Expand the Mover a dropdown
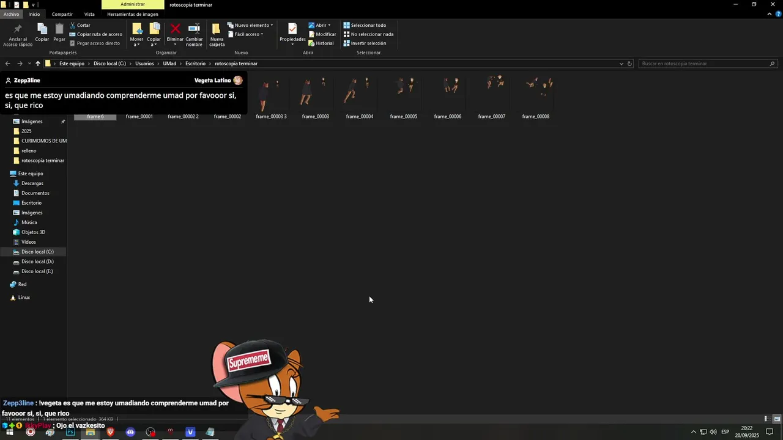Viewport: 783px width, 440px height. [x=136, y=42]
